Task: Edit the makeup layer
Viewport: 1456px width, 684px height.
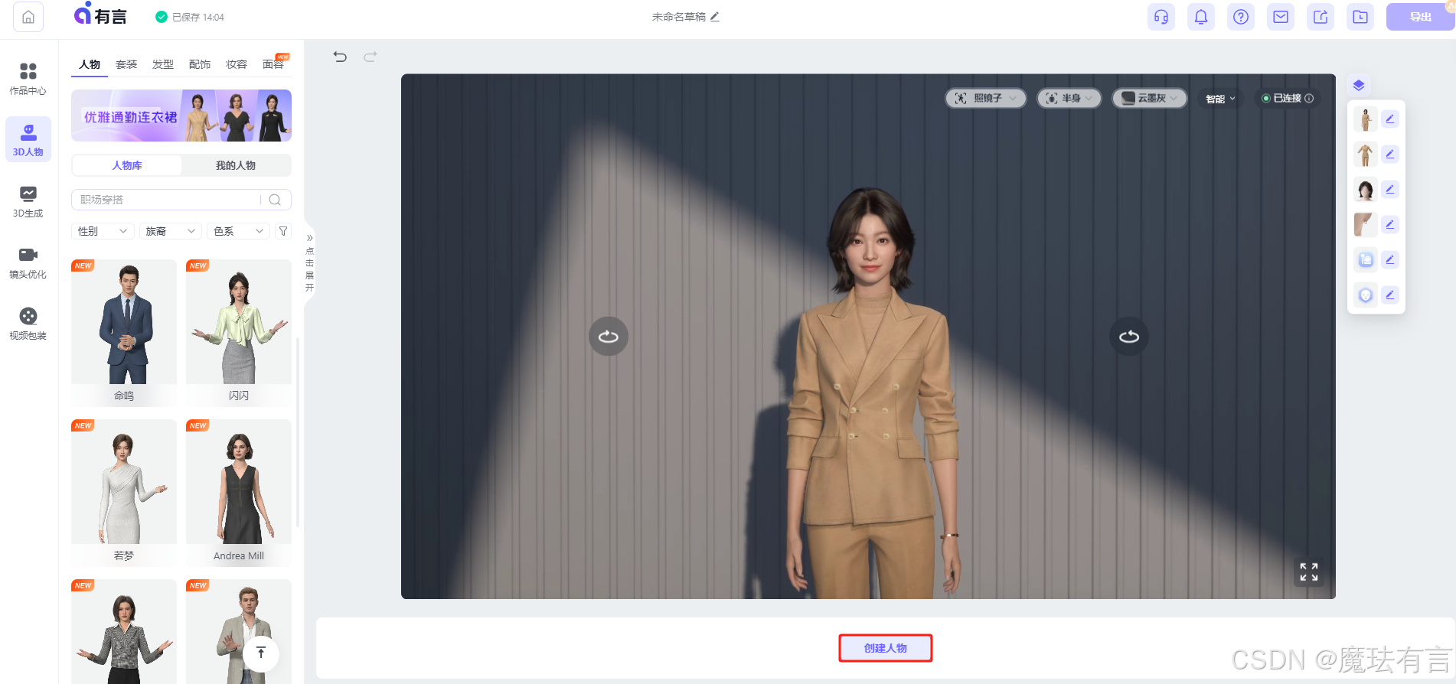Action: coord(1390,260)
